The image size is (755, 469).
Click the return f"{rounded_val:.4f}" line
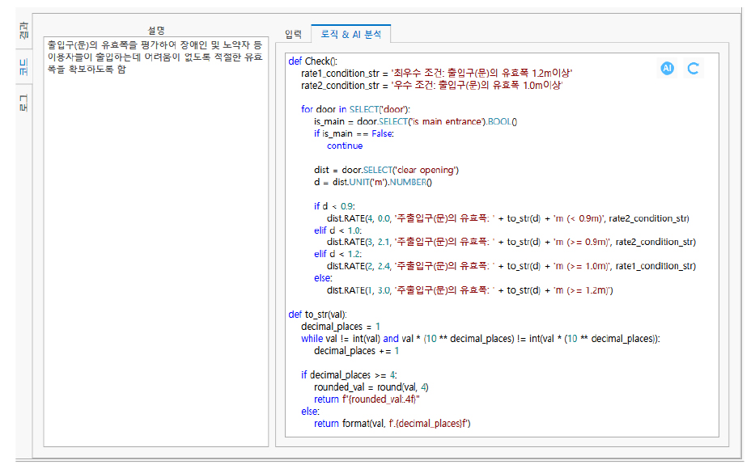[x=367, y=399]
